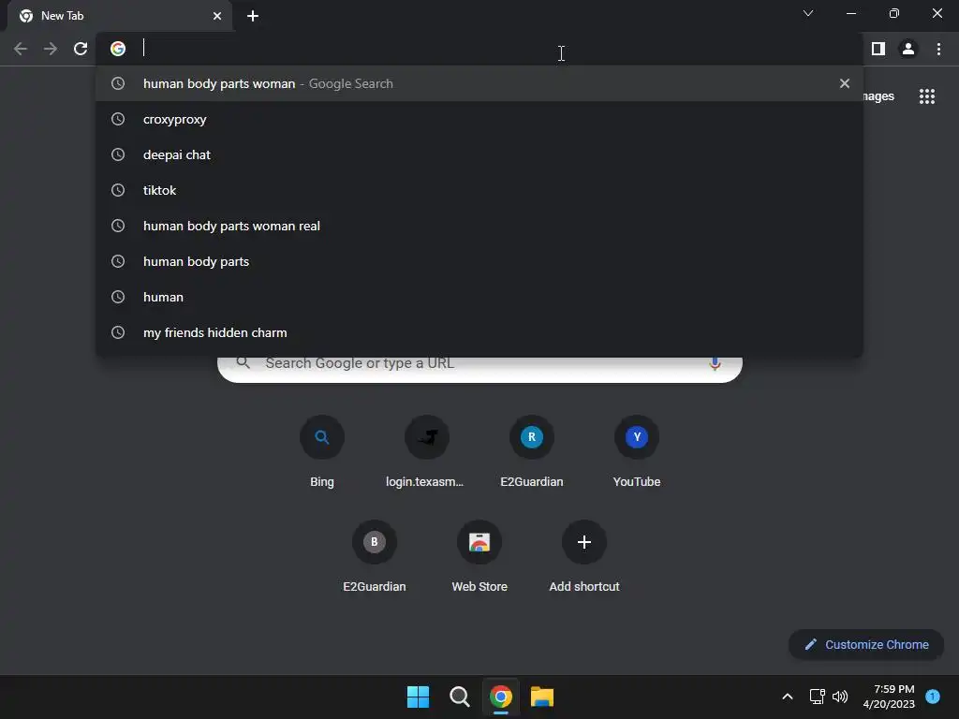This screenshot has width=959, height=719.
Task: Click the back navigation arrow
Action: coord(21,49)
